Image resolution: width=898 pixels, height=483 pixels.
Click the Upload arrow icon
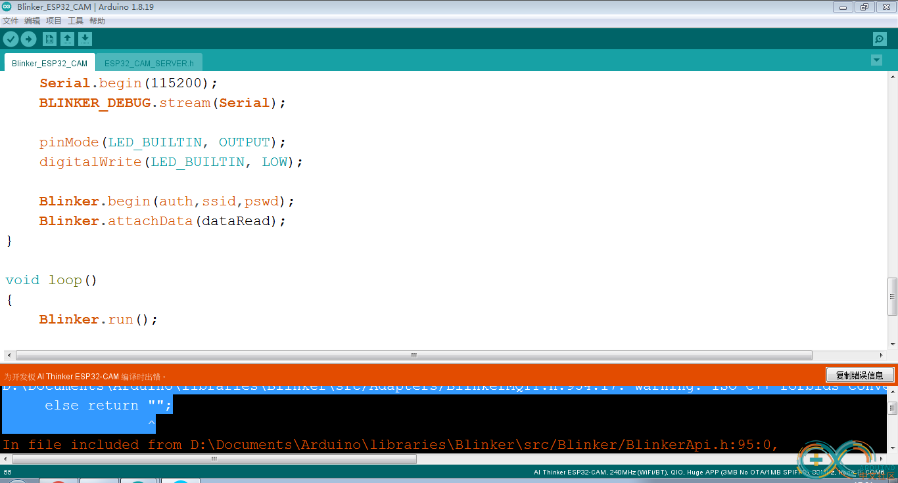tap(28, 39)
